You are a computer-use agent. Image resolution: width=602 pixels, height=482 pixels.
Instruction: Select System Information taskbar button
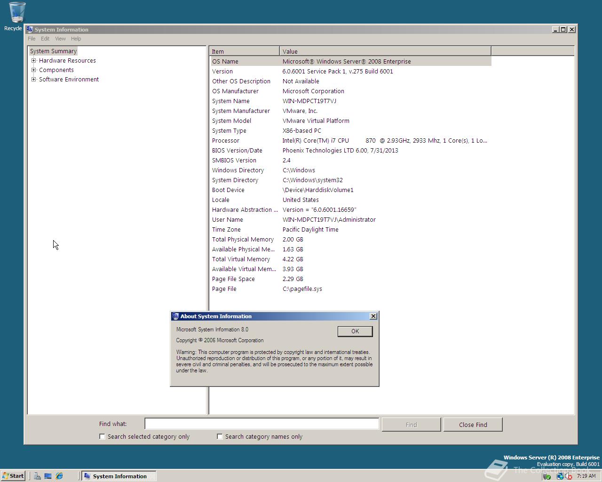point(119,476)
